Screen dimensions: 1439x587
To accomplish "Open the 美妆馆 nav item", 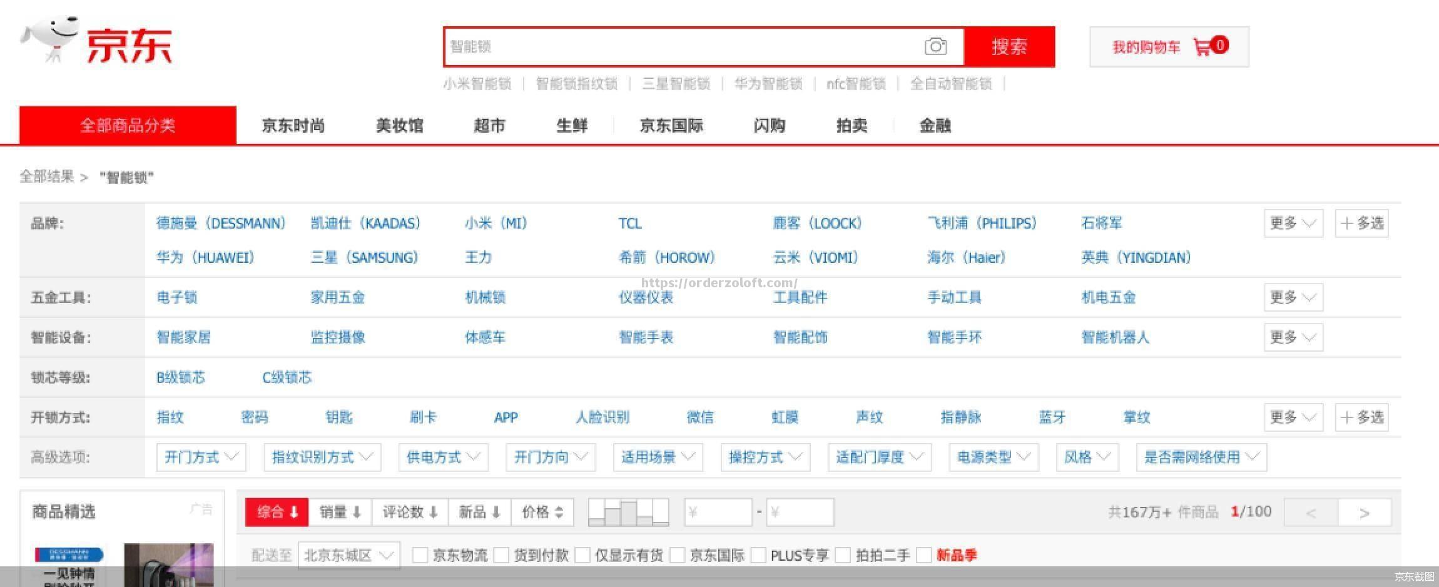I will click(399, 125).
